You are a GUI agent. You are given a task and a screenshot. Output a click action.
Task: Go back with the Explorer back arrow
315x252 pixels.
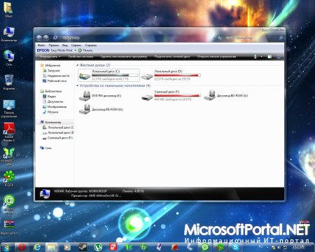click(x=39, y=38)
